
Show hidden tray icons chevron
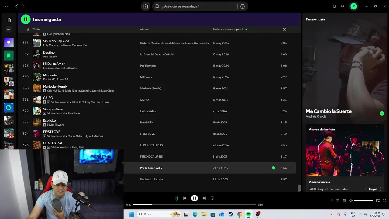332,214
